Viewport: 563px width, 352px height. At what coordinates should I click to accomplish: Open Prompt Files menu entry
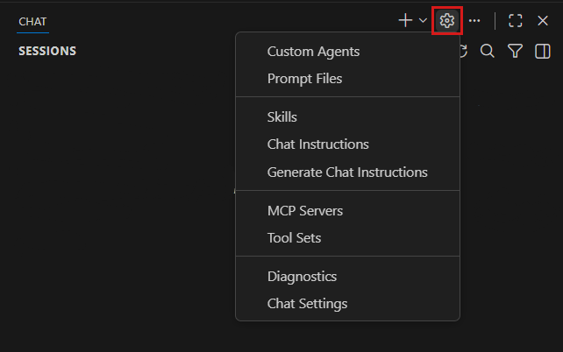[304, 79]
